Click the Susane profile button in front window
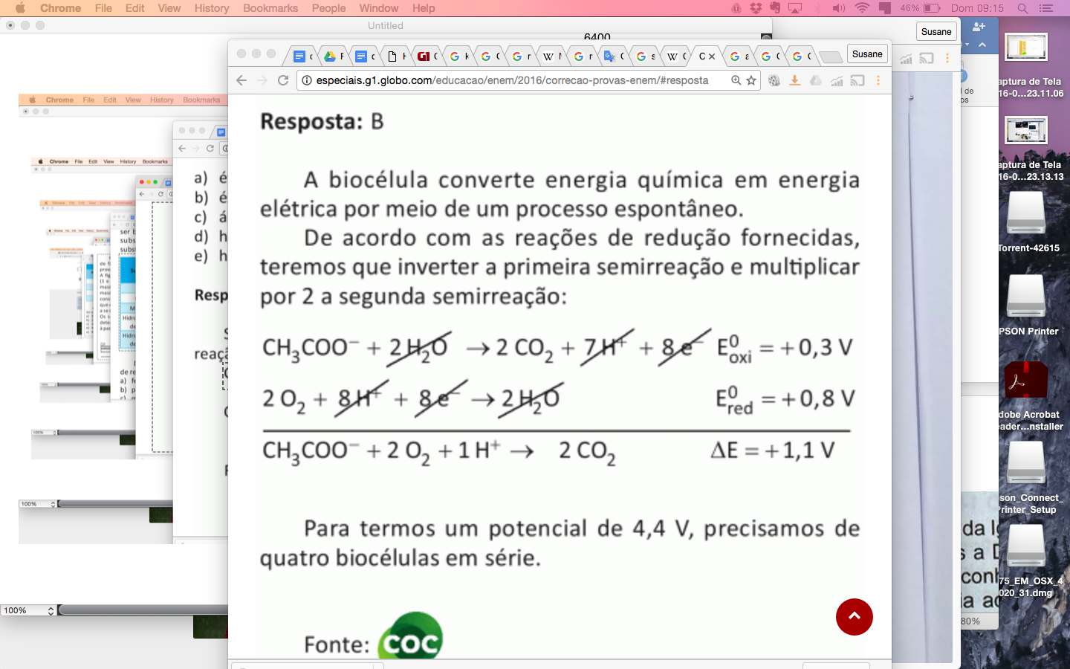The image size is (1070, 669). (x=867, y=54)
